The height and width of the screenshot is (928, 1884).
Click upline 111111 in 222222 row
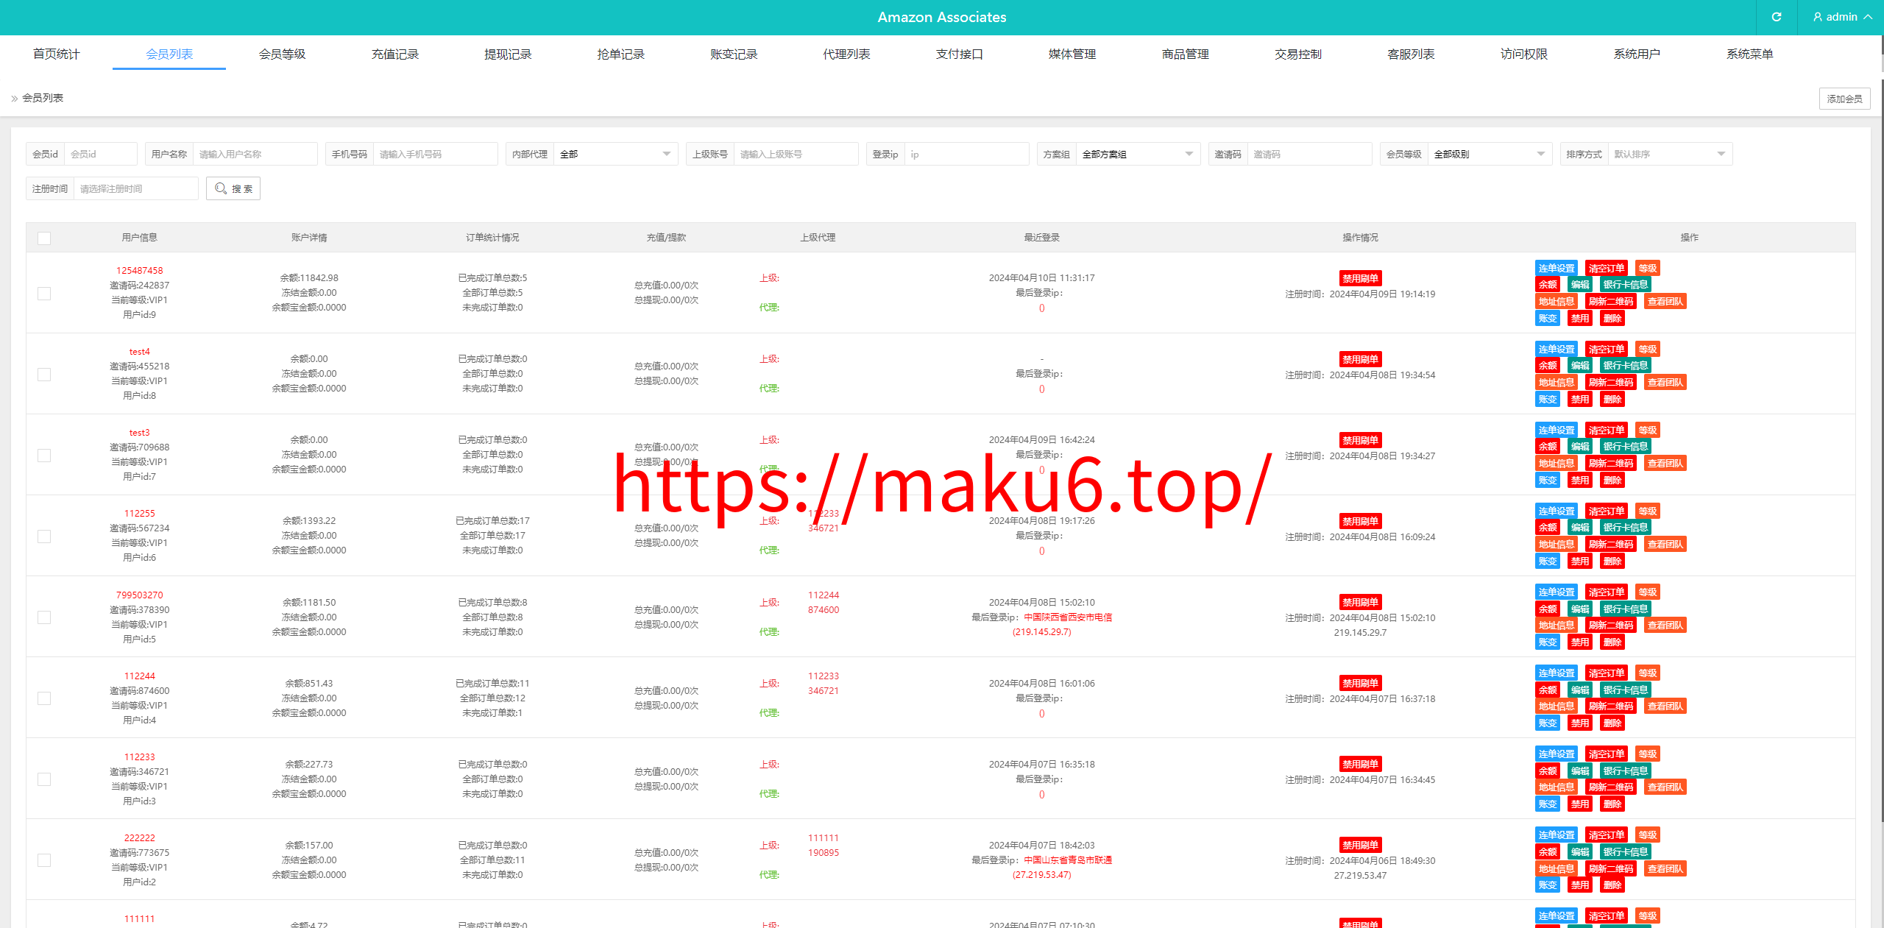tap(823, 837)
